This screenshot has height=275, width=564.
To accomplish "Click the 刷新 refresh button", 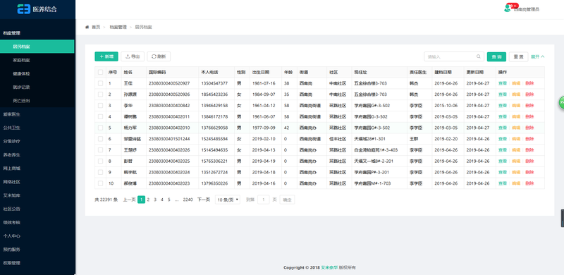I will 159,56.
